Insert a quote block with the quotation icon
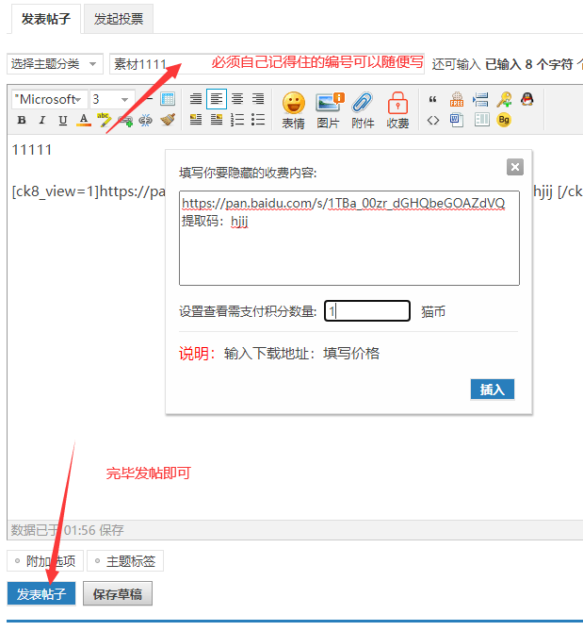Image resolution: width=583 pixels, height=631 pixels. [x=433, y=99]
